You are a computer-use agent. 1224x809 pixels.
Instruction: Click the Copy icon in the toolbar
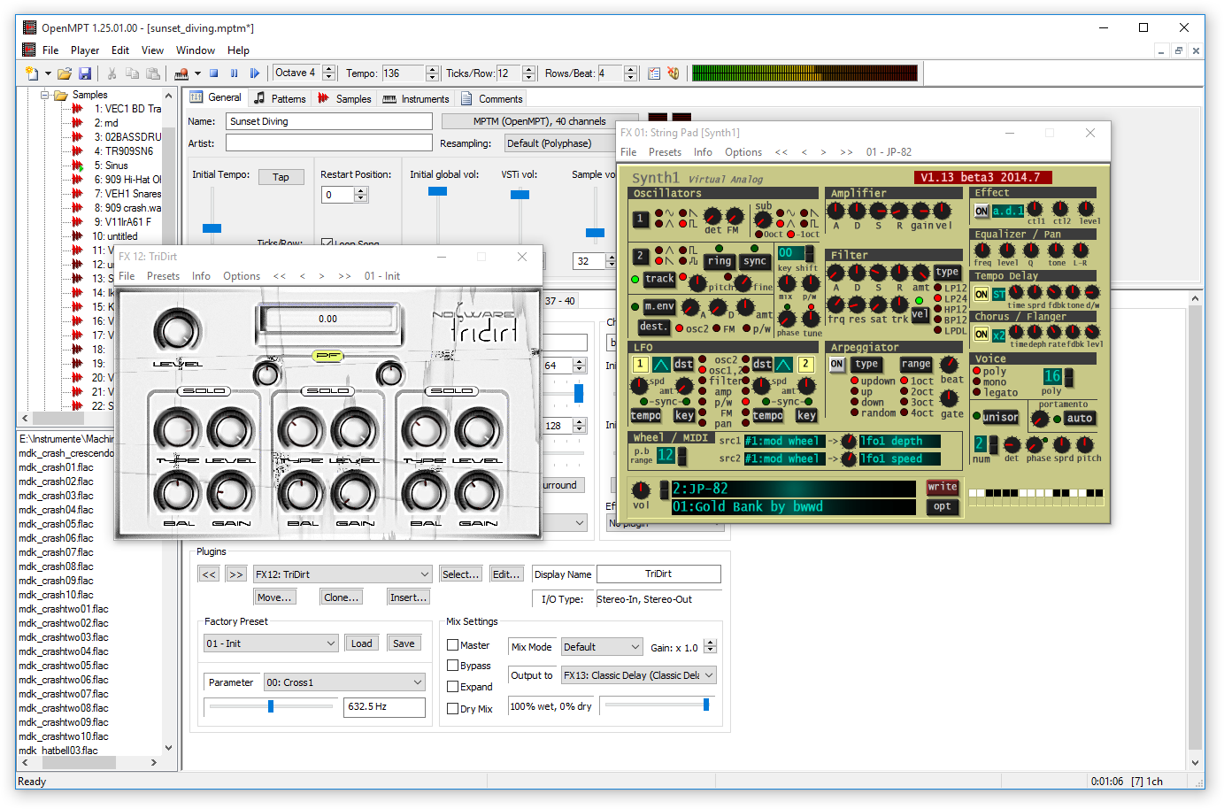pyautogui.click(x=133, y=73)
